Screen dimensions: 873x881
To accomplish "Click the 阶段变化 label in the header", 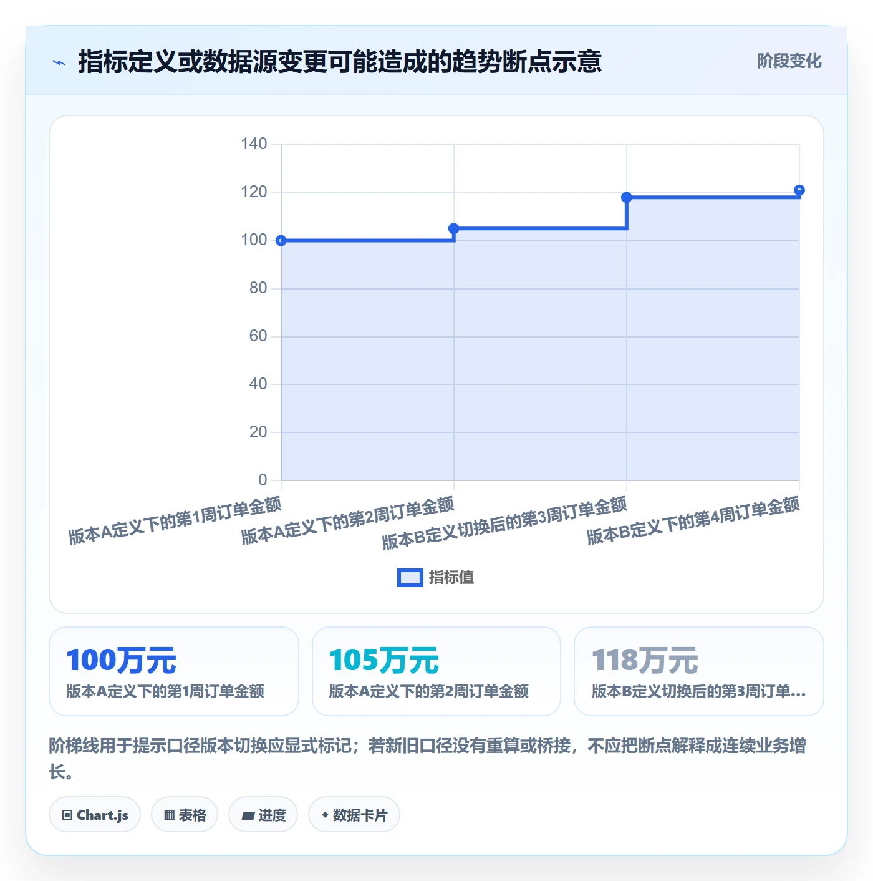I will [x=789, y=61].
